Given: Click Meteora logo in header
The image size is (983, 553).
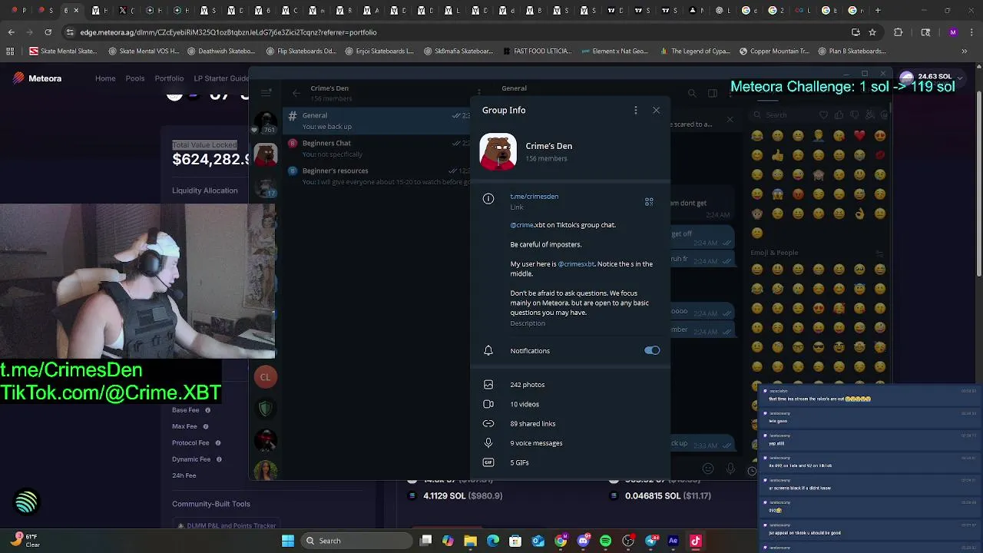Looking at the screenshot, I should point(37,78).
